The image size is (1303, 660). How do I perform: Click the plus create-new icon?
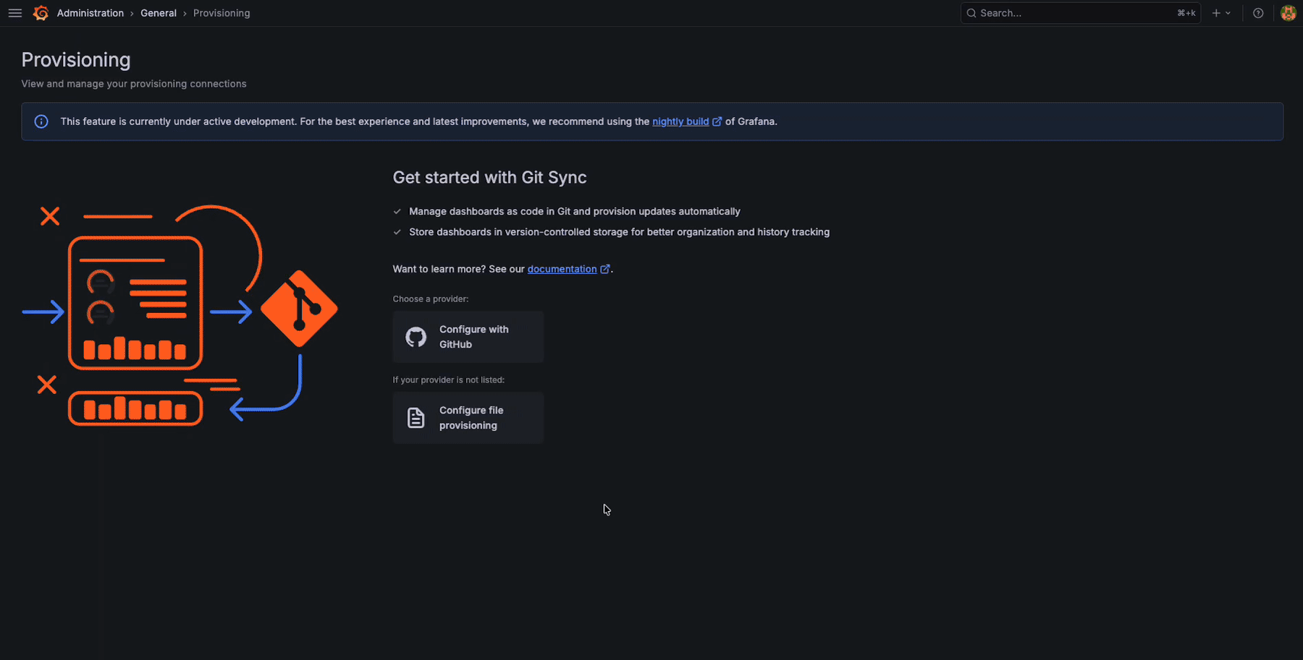point(1216,13)
